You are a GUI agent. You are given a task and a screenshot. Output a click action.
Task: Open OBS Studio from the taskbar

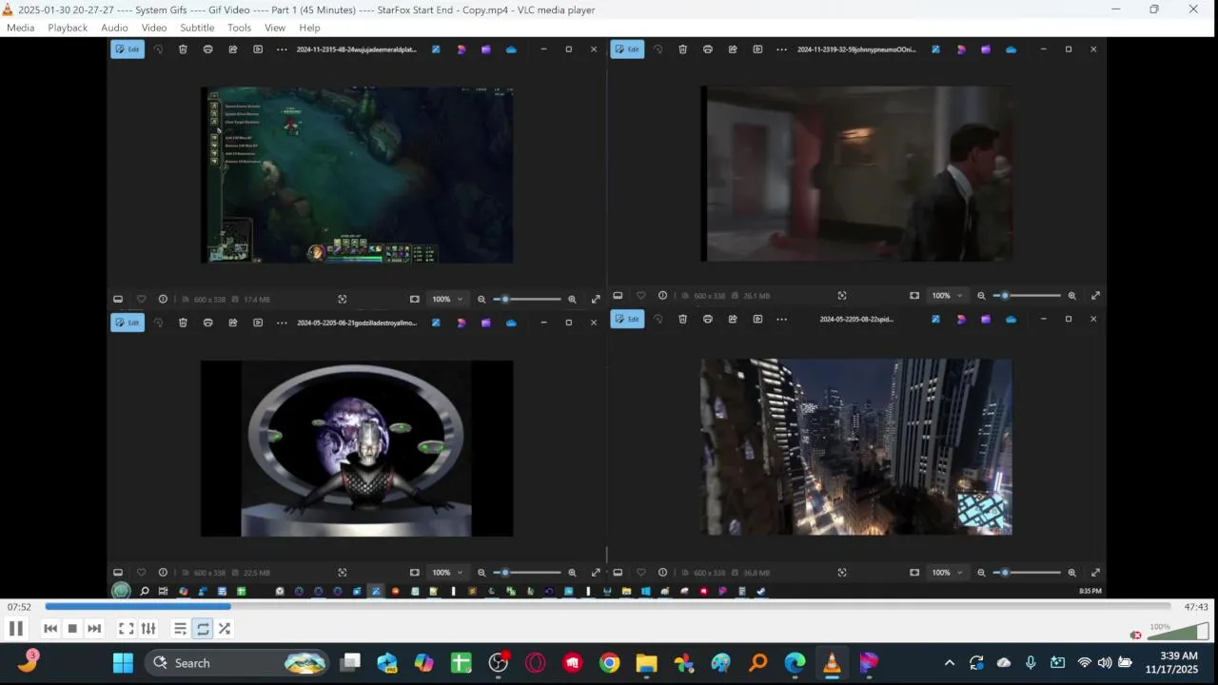[x=499, y=663]
